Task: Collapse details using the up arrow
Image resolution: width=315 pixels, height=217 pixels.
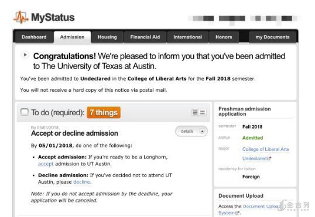Action: pyautogui.click(x=203, y=131)
